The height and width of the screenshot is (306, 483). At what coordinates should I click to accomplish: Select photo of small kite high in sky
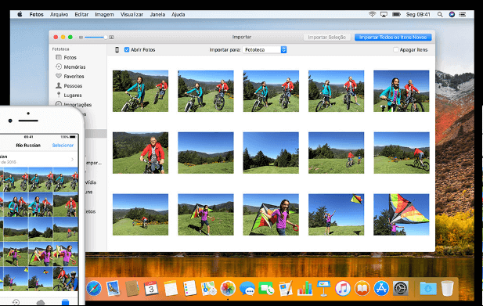pos(336,214)
